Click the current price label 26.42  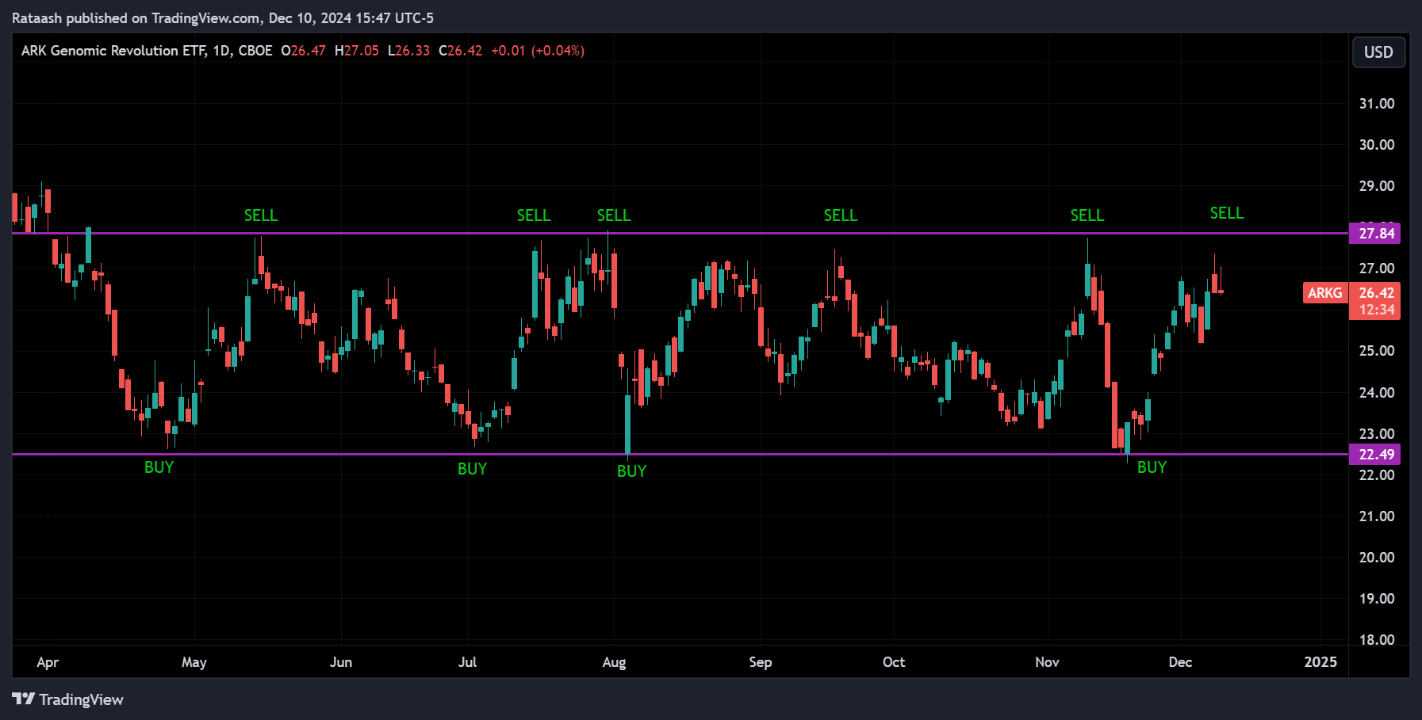(1376, 293)
